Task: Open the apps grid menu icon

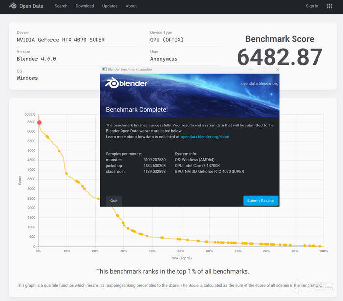Action: [x=329, y=6]
